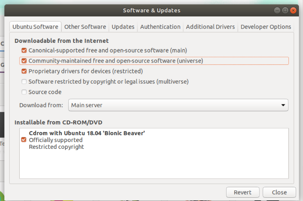Select the 'Bionic Beaver' Cdrom list entry text

click(87, 133)
